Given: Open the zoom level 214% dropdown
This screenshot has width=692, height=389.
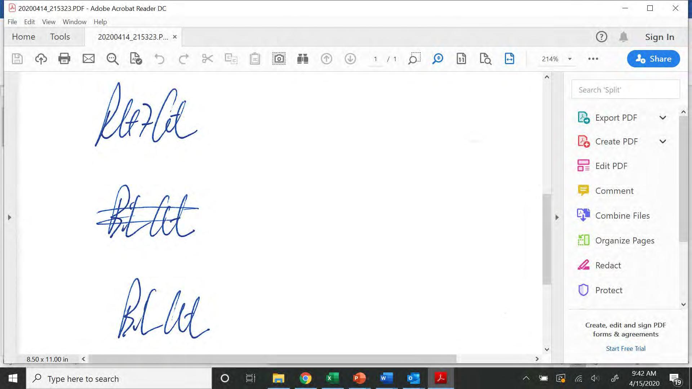Looking at the screenshot, I should point(569,59).
